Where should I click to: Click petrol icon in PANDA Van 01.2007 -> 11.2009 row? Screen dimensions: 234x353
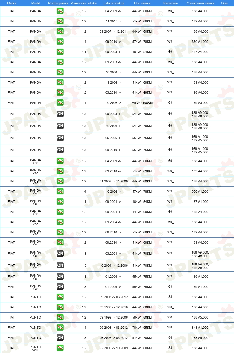point(60,181)
